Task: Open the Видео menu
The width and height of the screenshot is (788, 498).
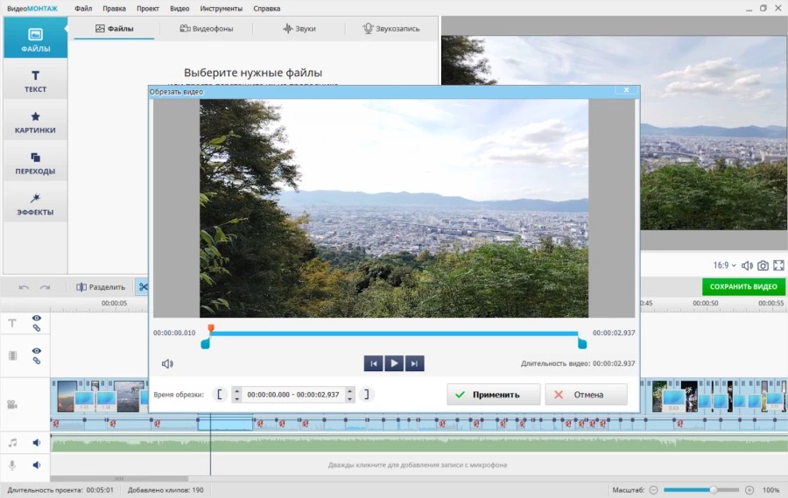Action: (x=179, y=9)
